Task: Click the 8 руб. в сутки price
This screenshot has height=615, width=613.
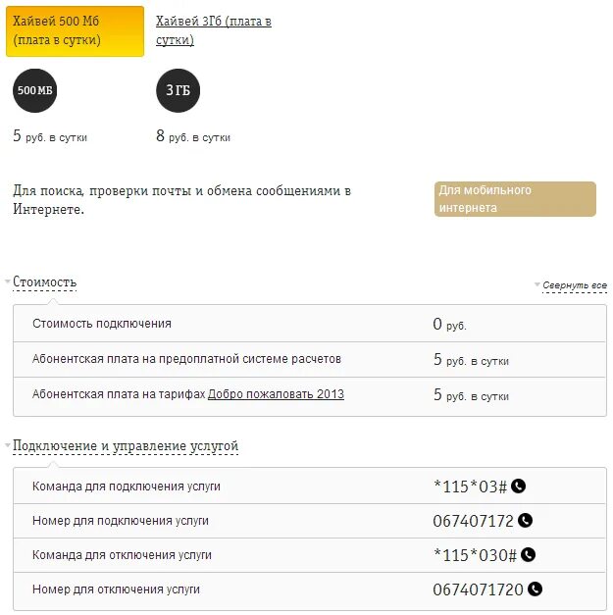Action: 193,137
